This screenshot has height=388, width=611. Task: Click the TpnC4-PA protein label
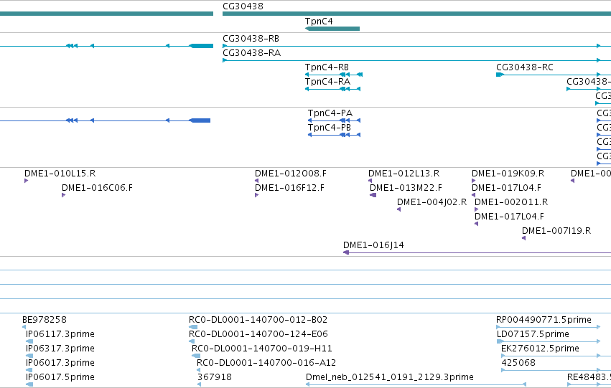330,113
